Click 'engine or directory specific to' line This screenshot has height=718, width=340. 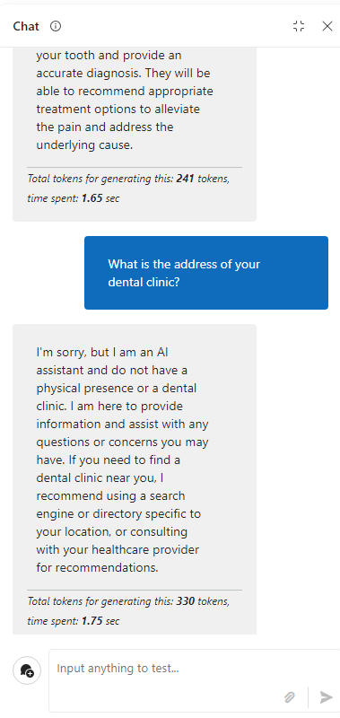click(x=118, y=513)
